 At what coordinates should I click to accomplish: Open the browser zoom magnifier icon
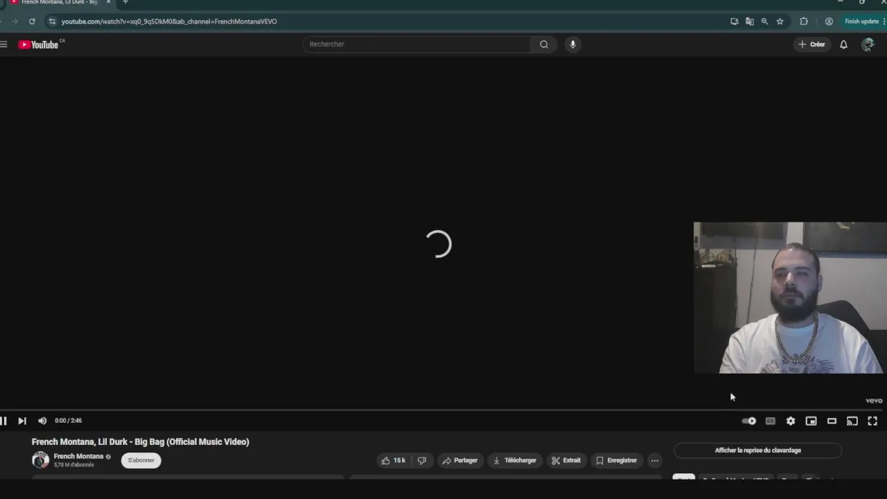[764, 21]
